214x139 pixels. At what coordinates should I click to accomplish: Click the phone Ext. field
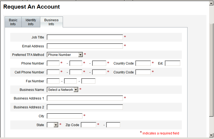pos(172,63)
